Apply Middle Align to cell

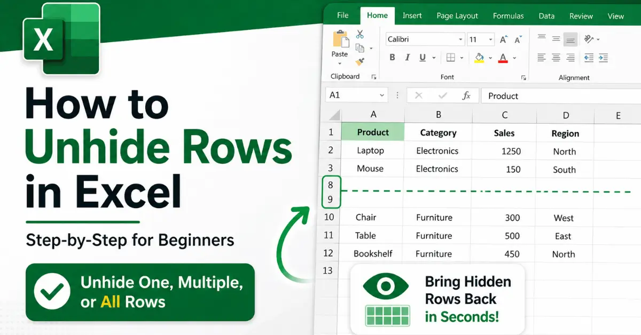click(556, 38)
